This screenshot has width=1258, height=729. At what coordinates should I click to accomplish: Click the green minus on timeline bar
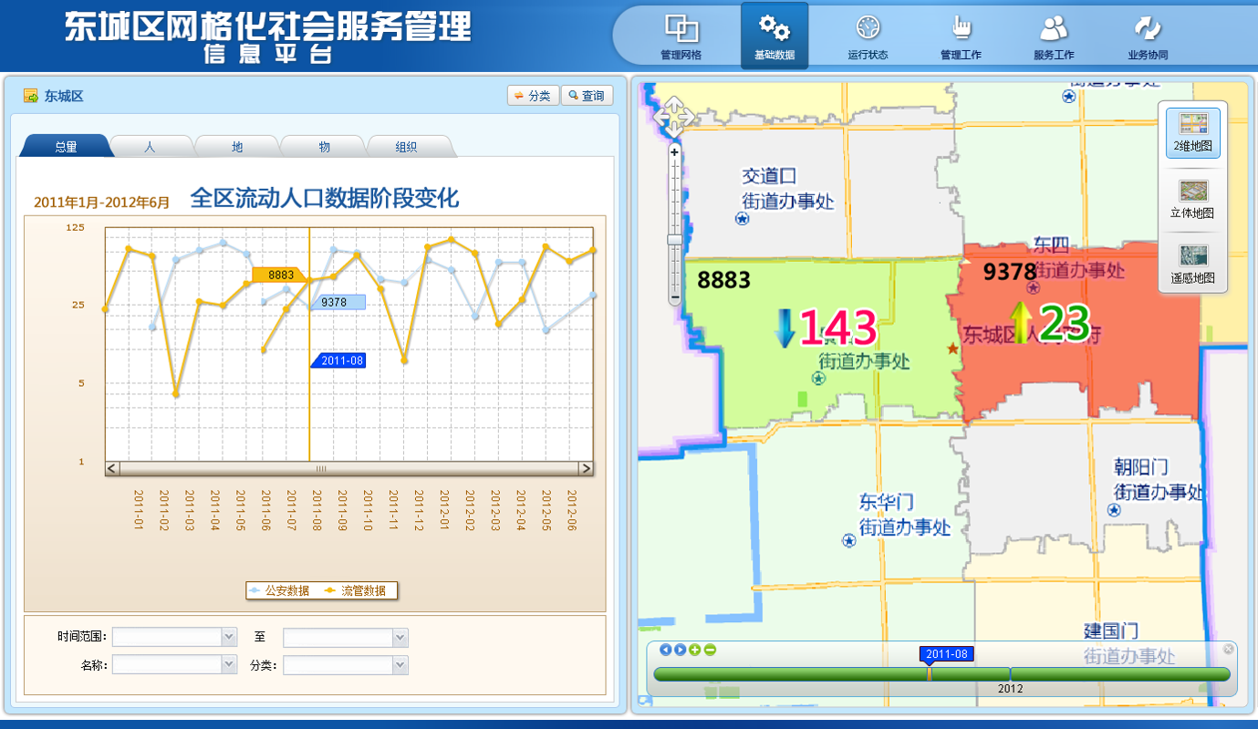[710, 650]
